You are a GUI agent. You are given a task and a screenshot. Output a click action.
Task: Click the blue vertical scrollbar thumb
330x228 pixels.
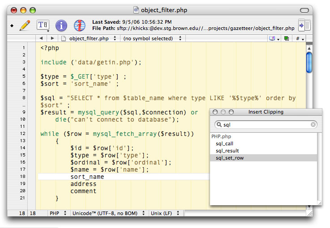point(309,63)
